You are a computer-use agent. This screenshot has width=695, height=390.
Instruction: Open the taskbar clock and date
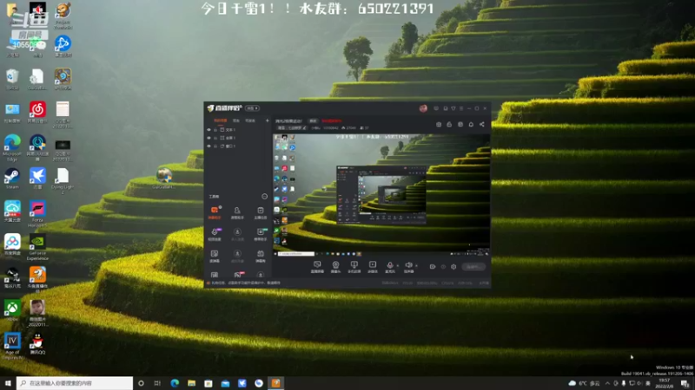click(665, 383)
